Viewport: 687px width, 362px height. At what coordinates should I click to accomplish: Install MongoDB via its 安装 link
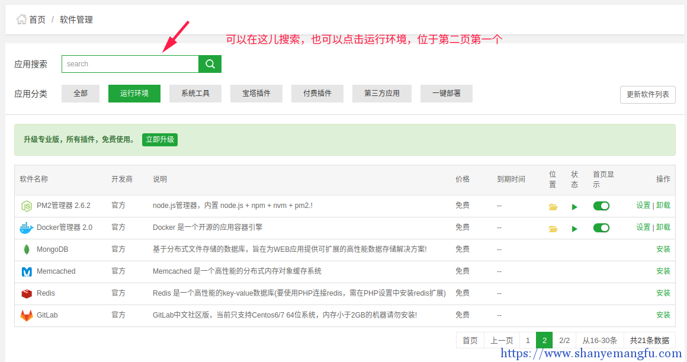[663, 249]
